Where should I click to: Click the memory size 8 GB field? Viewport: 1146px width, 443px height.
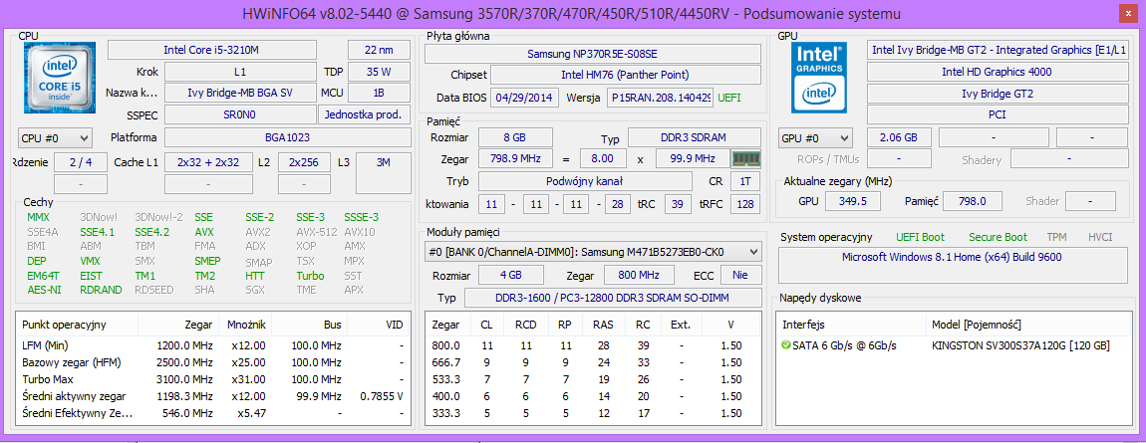coord(515,137)
